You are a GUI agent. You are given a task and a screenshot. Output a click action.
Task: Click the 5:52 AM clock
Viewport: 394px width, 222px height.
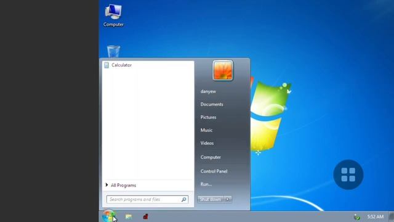click(x=376, y=216)
